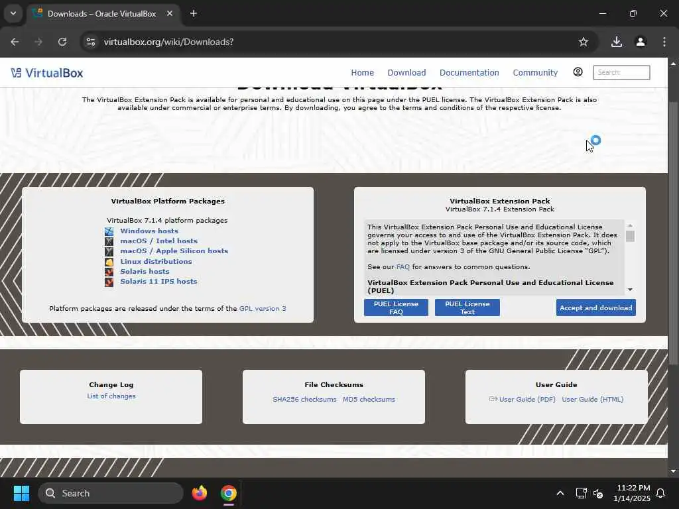Select the Downloads – Oracle VirtualBox tab

(x=101, y=14)
